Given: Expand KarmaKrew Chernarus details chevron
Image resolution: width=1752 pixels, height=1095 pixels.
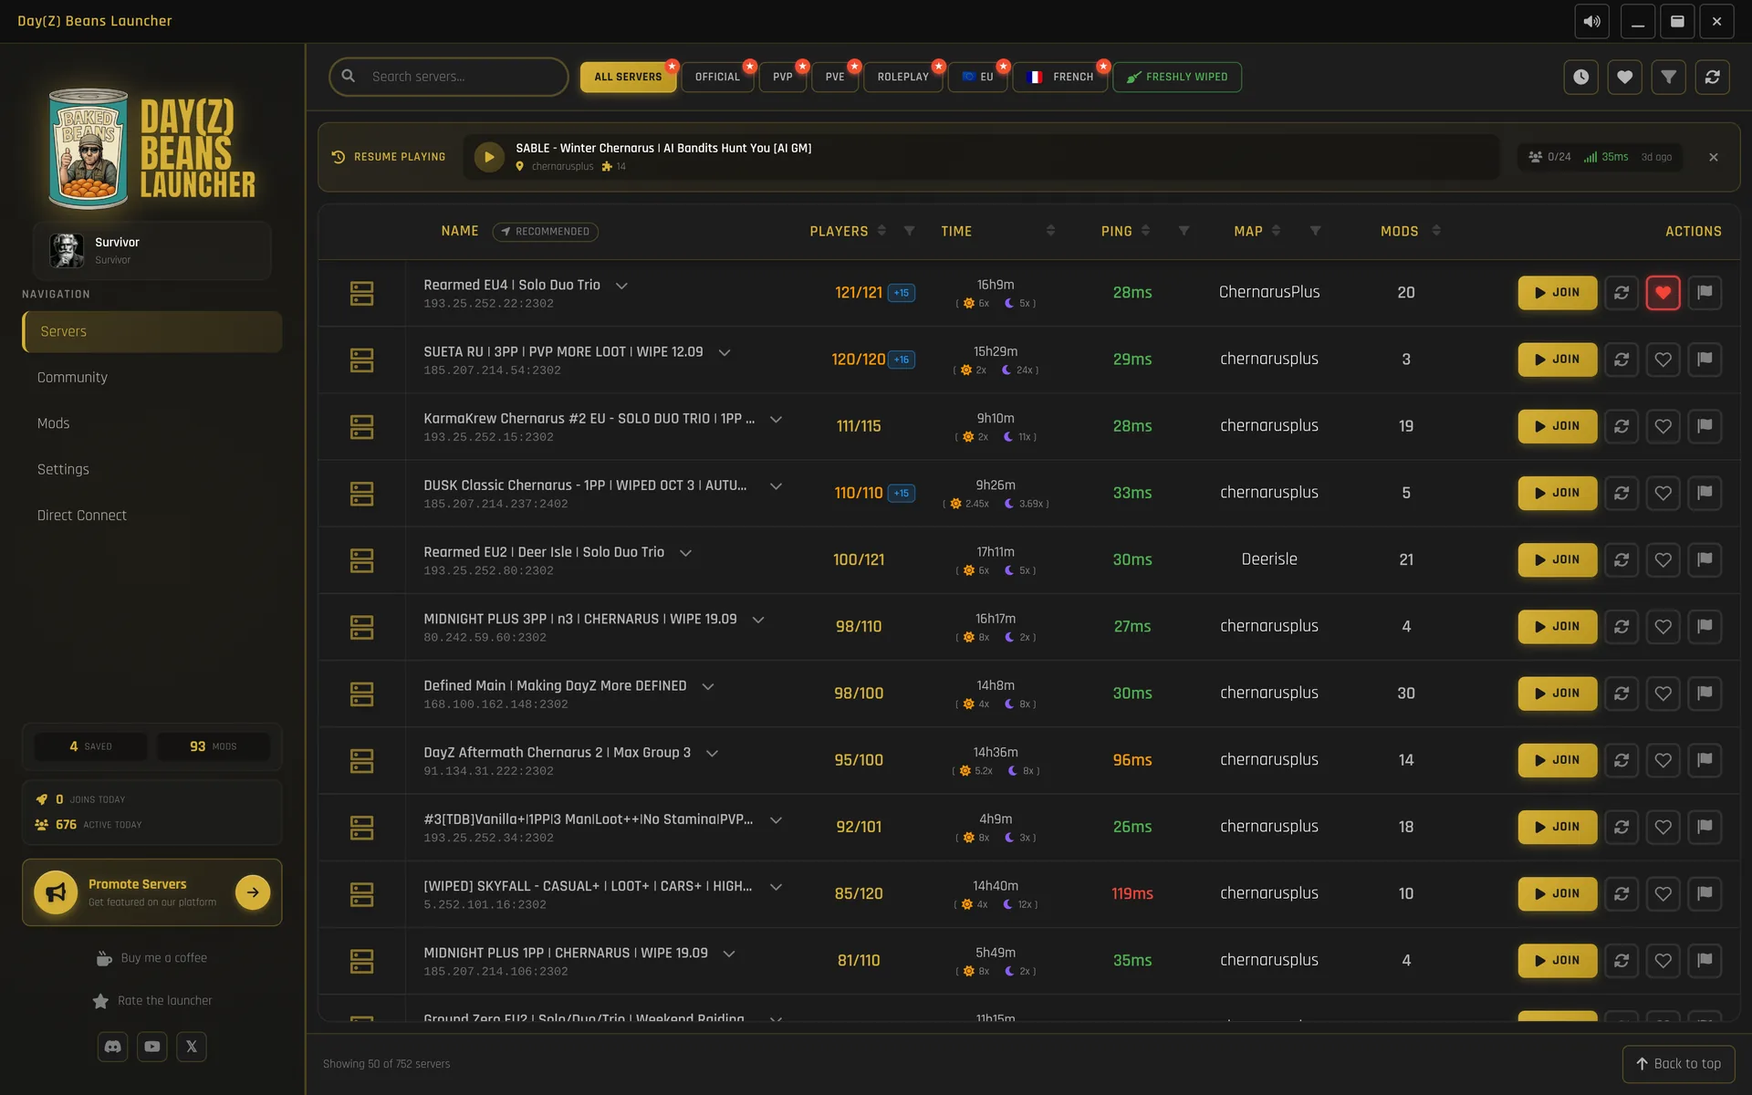Looking at the screenshot, I should click(x=776, y=419).
